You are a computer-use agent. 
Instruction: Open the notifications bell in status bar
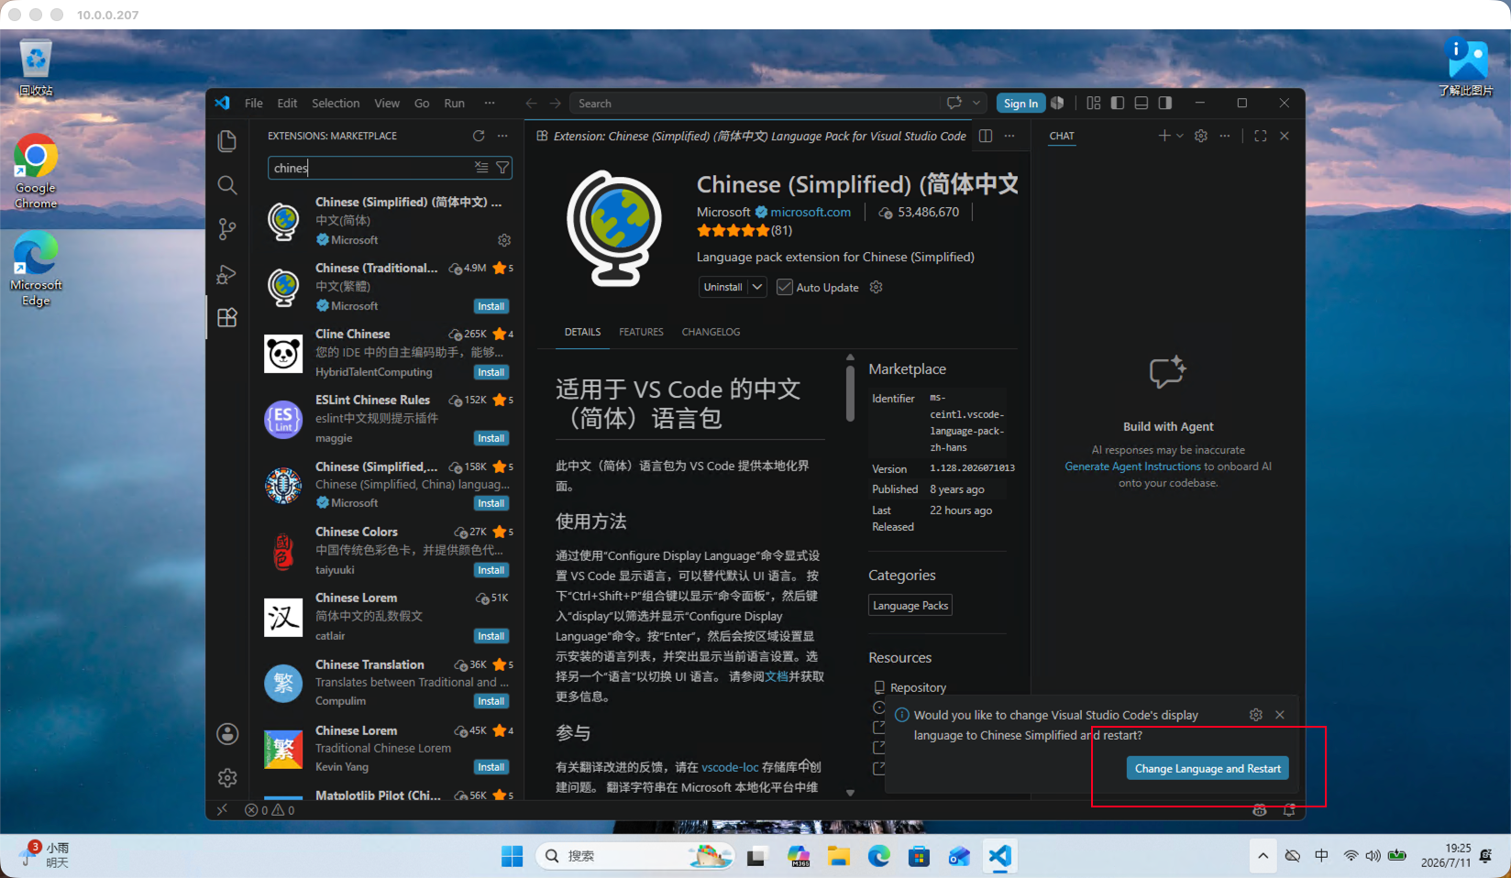coord(1289,810)
